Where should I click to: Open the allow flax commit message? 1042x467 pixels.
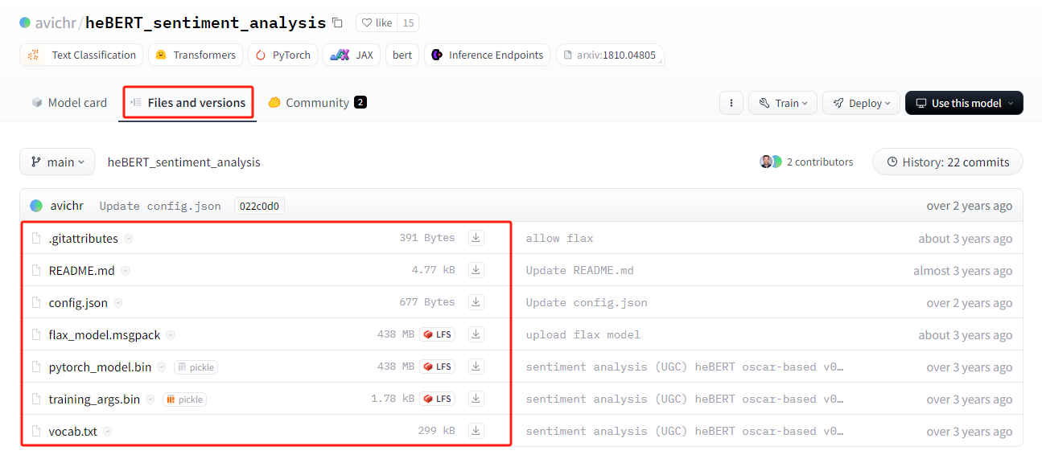[559, 239]
